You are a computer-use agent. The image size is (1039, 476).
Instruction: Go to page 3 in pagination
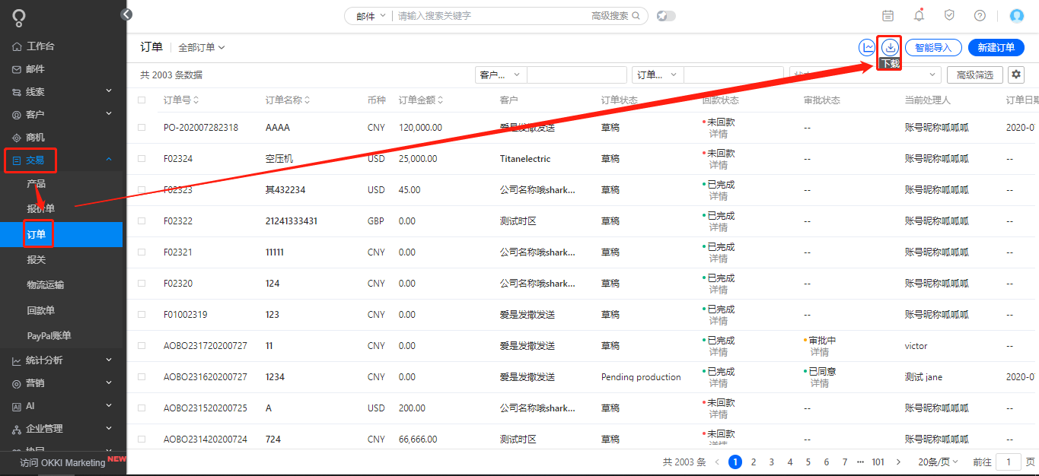[771, 462]
